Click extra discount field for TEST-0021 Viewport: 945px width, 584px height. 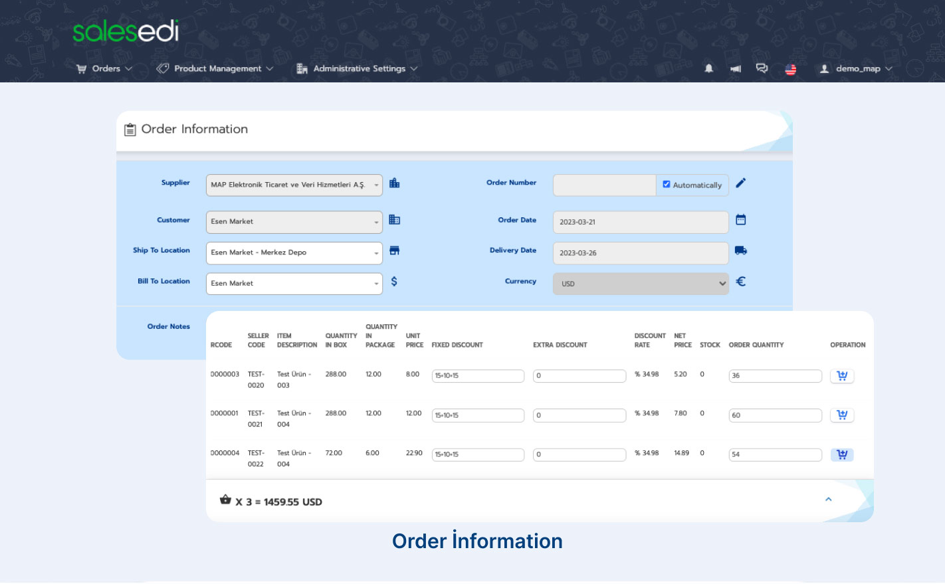click(x=579, y=415)
